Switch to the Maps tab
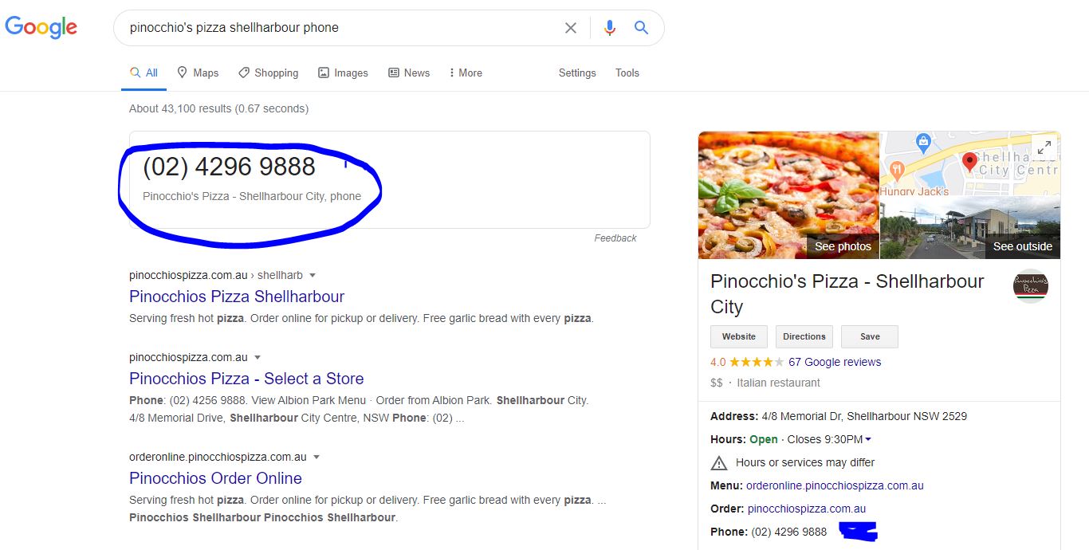 (198, 73)
